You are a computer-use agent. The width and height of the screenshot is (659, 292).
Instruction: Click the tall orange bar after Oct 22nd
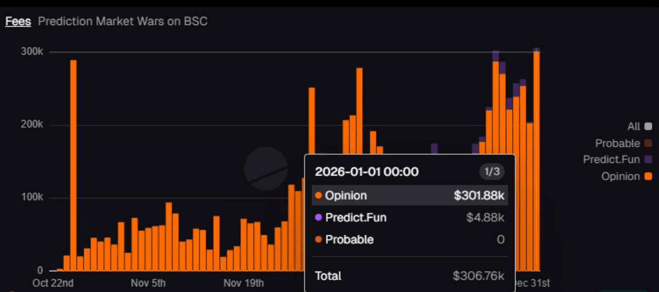[x=73, y=165]
